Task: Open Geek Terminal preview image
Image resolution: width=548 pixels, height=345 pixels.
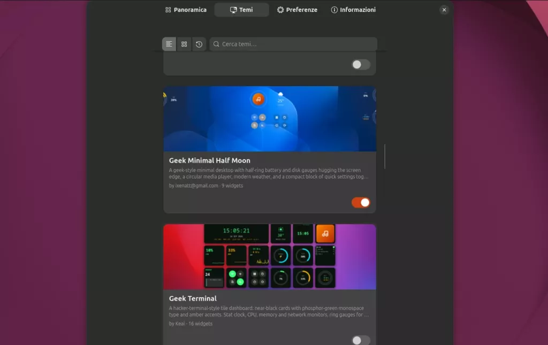Action: pyautogui.click(x=270, y=257)
